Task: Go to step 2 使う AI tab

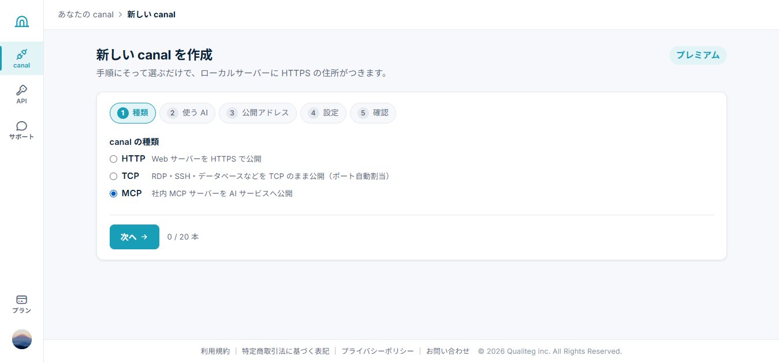Action: click(187, 113)
